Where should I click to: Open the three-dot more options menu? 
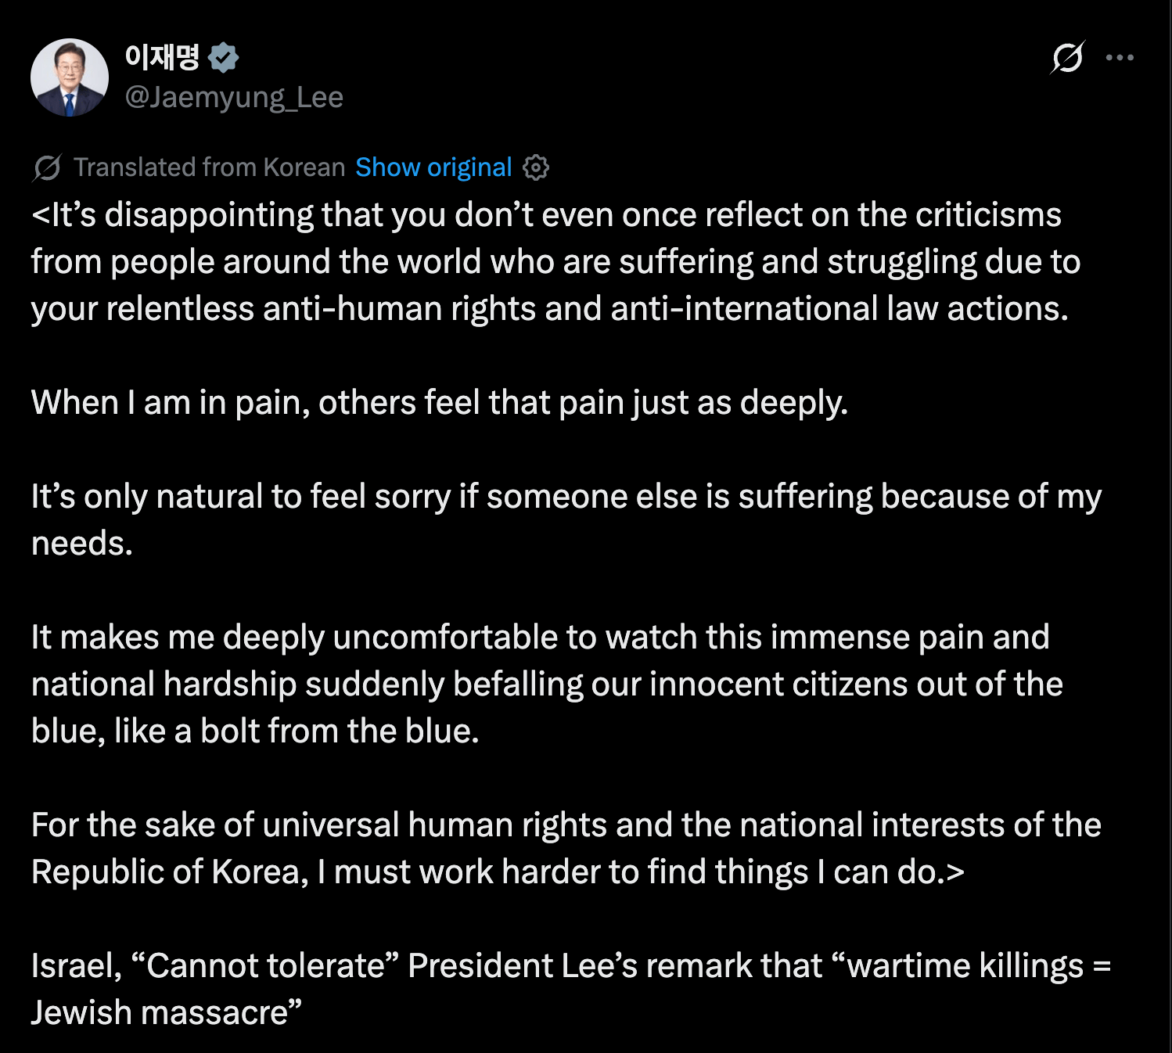[1120, 57]
